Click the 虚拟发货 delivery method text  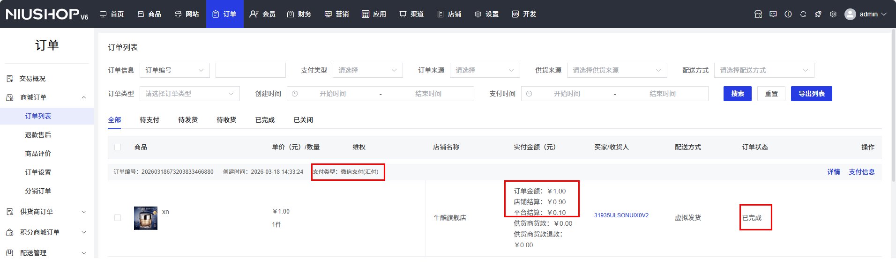coord(688,218)
